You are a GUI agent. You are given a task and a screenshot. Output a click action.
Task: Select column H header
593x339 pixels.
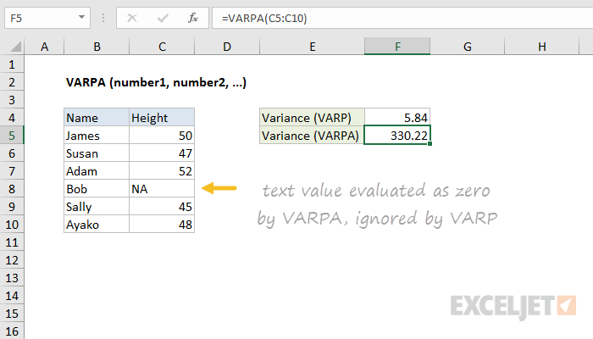[x=541, y=47]
